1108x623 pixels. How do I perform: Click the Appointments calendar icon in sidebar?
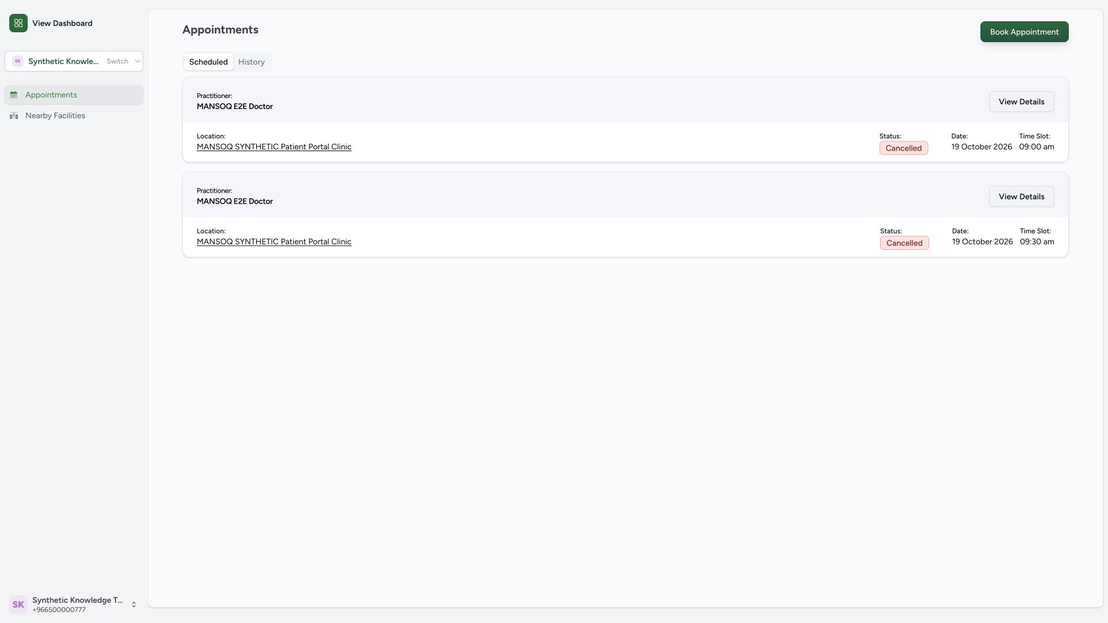[x=14, y=95]
